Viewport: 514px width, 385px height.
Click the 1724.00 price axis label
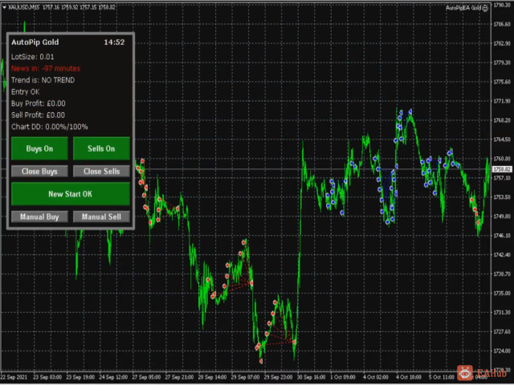pyautogui.click(x=502, y=351)
